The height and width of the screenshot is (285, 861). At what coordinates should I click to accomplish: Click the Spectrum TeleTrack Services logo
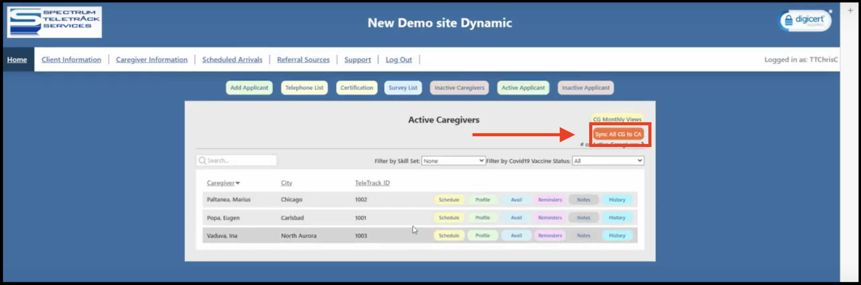point(54,22)
